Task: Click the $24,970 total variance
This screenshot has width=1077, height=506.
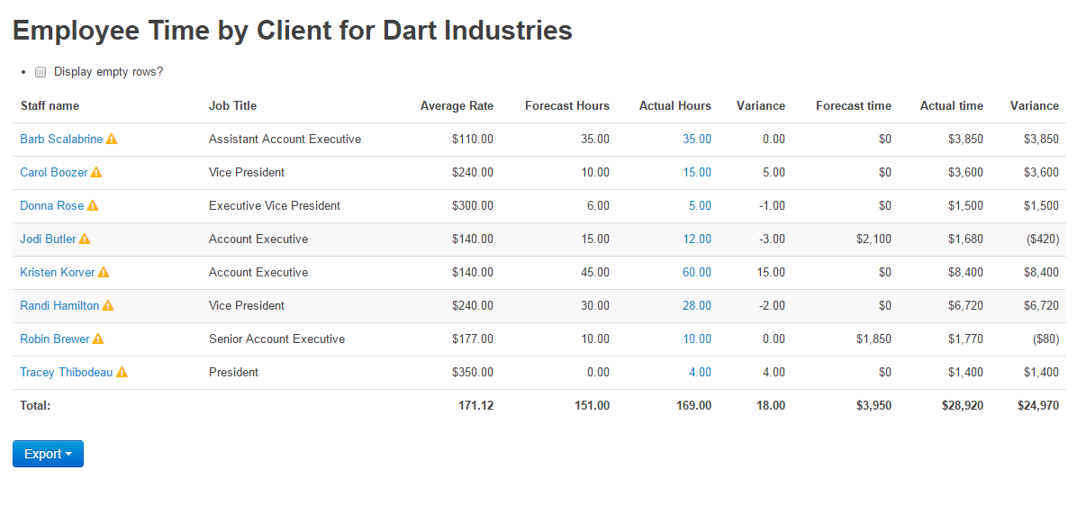Action: tap(1038, 405)
